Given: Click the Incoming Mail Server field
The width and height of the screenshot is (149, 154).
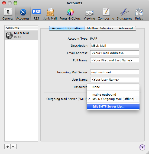Looking at the screenshot, I should pyautogui.click(x=115, y=72).
